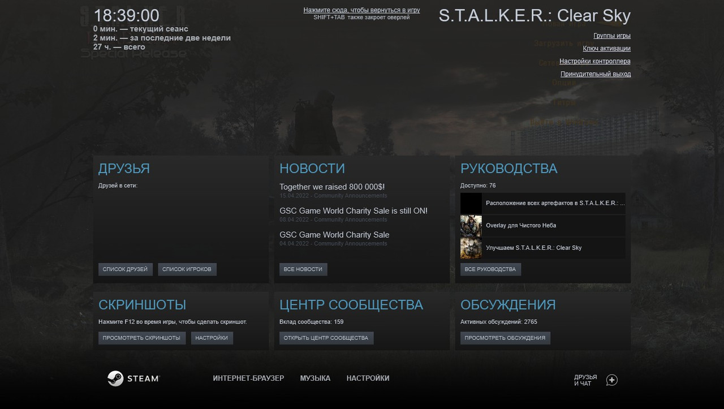Click Открыть центр сообщества button
Image resolution: width=724 pixels, height=409 pixels.
coord(326,338)
